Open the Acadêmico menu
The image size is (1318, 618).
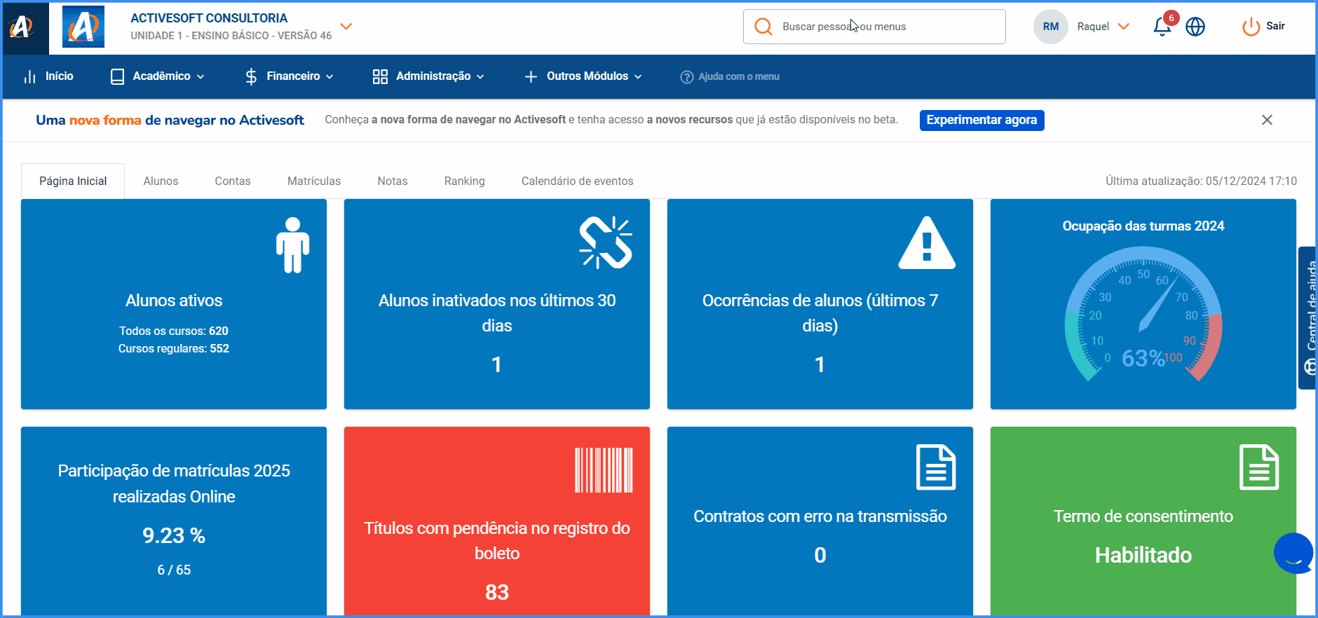point(157,76)
